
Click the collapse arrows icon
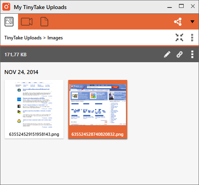[x=179, y=37]
